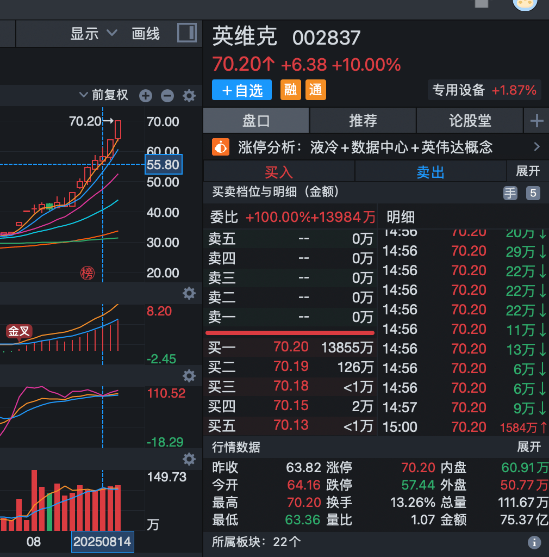Add stock with +自选 button
The height and width of the screenshot is (557, 549).
tap(242, 90)
